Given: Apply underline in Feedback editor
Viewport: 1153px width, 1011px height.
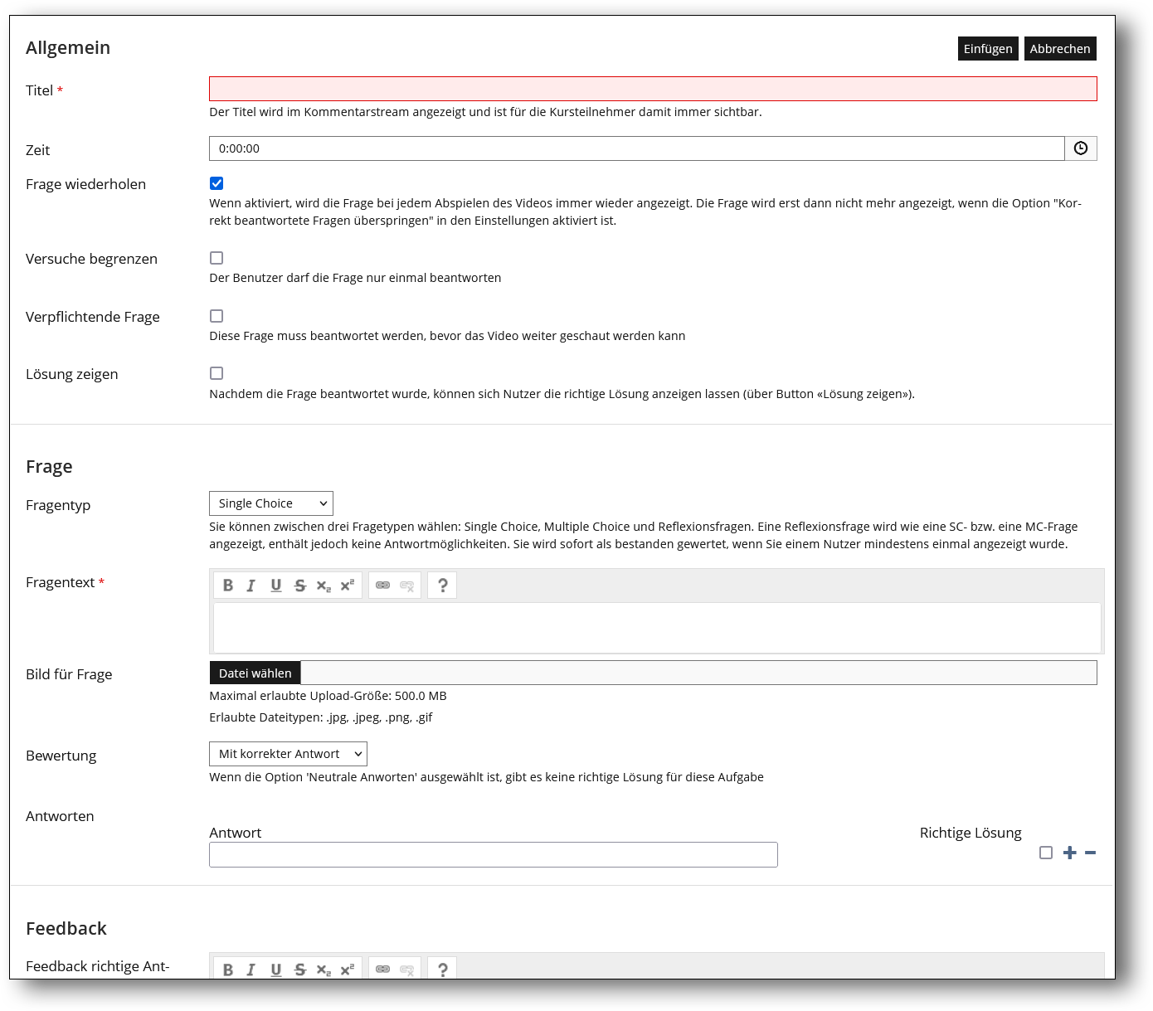Looking at the screenshot, I should [x=276, y=970].
